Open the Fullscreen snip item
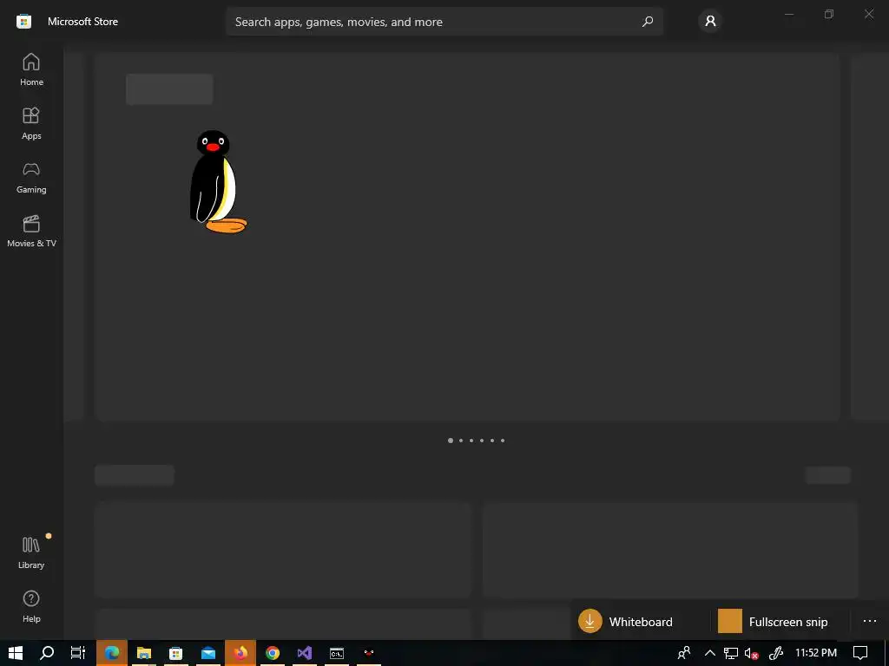The height and width of the screenshot is (666, 889). 779,621
